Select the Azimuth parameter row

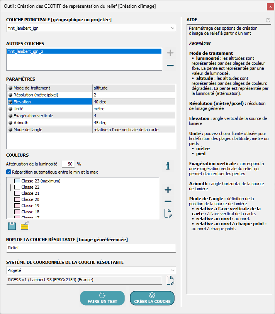(x=50, y=123)
